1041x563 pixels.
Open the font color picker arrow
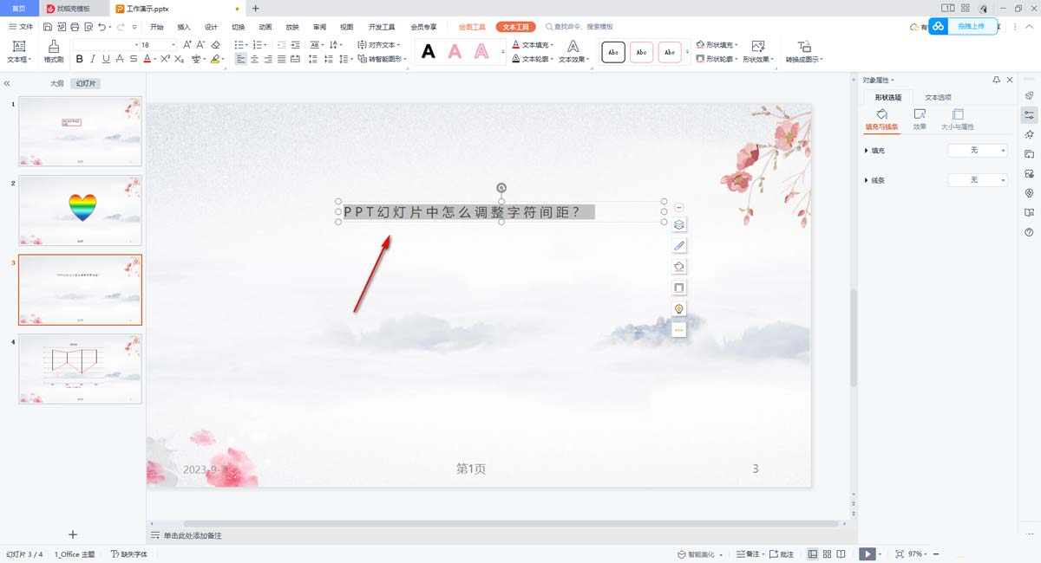[155, 60]
